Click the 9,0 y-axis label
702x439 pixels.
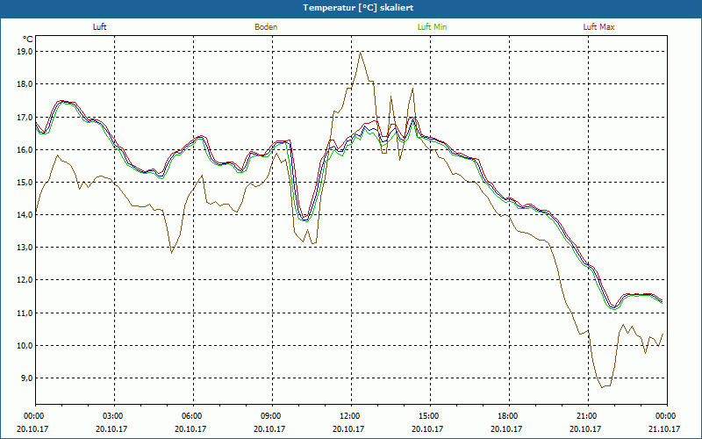click(x=27, y=378)
